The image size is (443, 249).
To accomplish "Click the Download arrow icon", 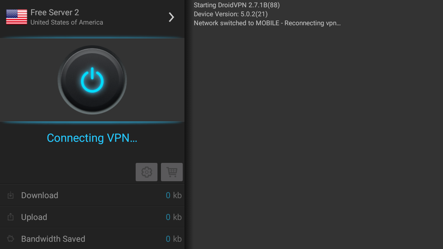I will pos(11,195).
